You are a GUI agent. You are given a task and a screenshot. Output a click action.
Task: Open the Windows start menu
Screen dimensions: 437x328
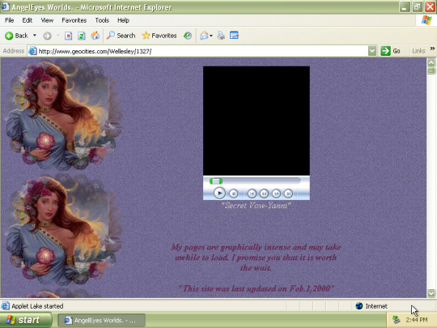pyautogui.click(x=26, y=320)
